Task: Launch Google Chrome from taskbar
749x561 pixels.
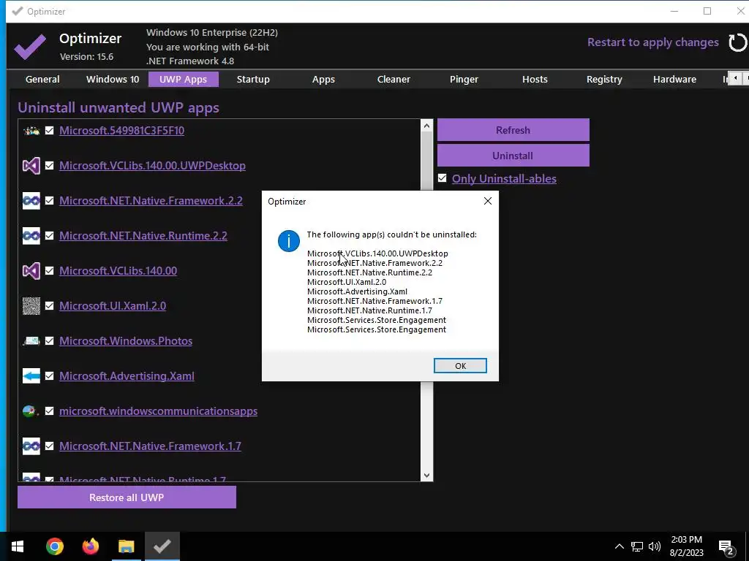Action: 55,546
